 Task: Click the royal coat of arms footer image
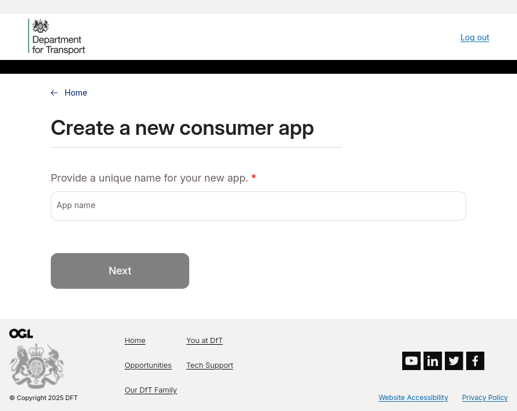coord(36,365)
